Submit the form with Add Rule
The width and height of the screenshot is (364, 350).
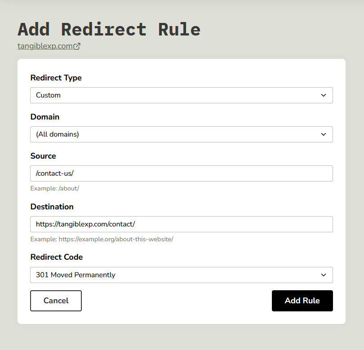(302, 301)
